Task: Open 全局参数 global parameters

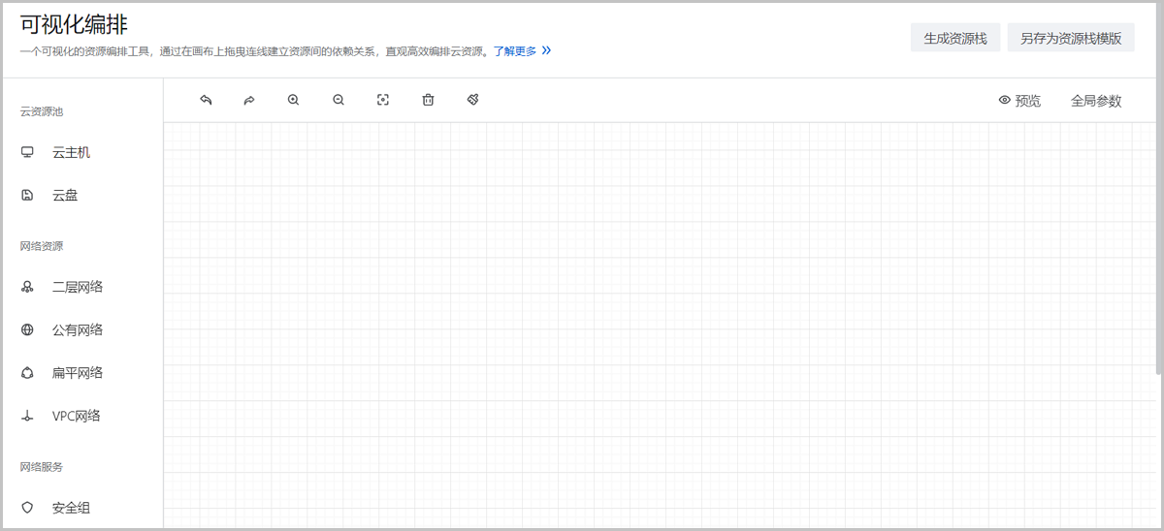Action: (x=1096, y=101)
